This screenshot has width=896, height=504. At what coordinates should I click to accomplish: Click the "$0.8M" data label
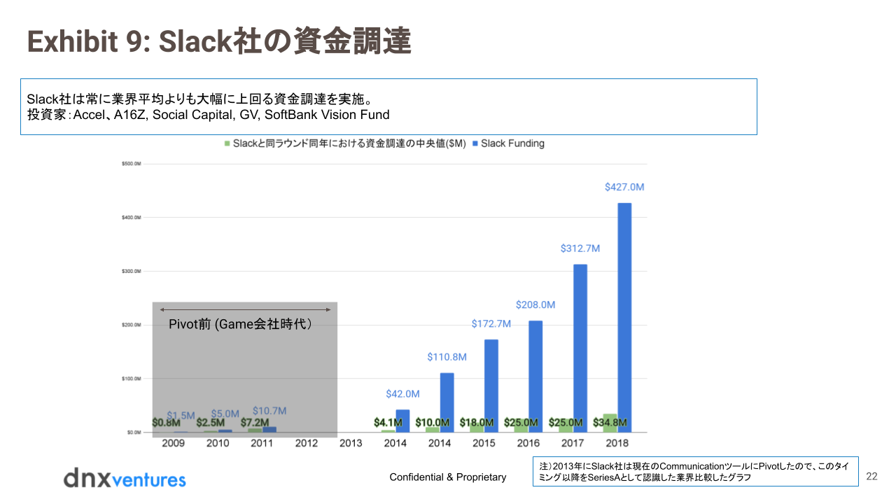[166, 423]
